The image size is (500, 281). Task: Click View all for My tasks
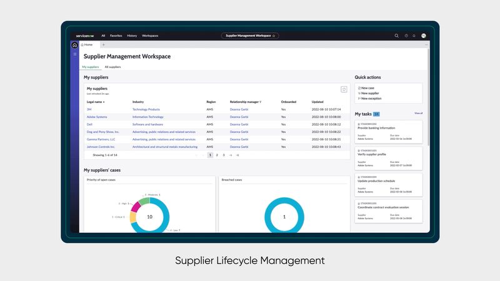[418, 113]
